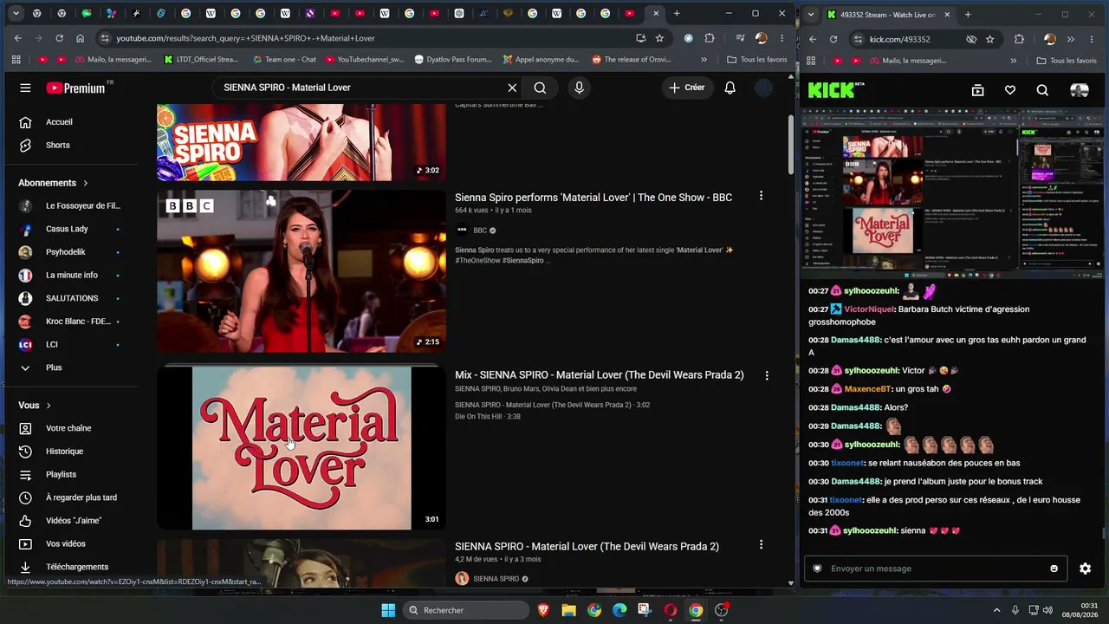Open the LTDT_Officiel Stream bookmark
Image resolution: width=1109 pixels, height=624 pixels.
(201, 60)
